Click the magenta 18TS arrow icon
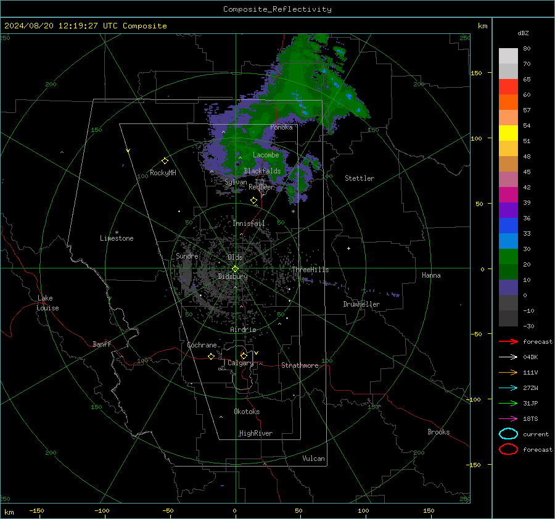Screen dimensions: 555x519 [x=508, y=419]
